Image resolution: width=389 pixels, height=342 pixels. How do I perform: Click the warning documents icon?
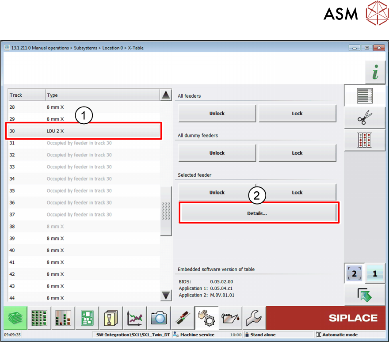click(x=111, y=318)
